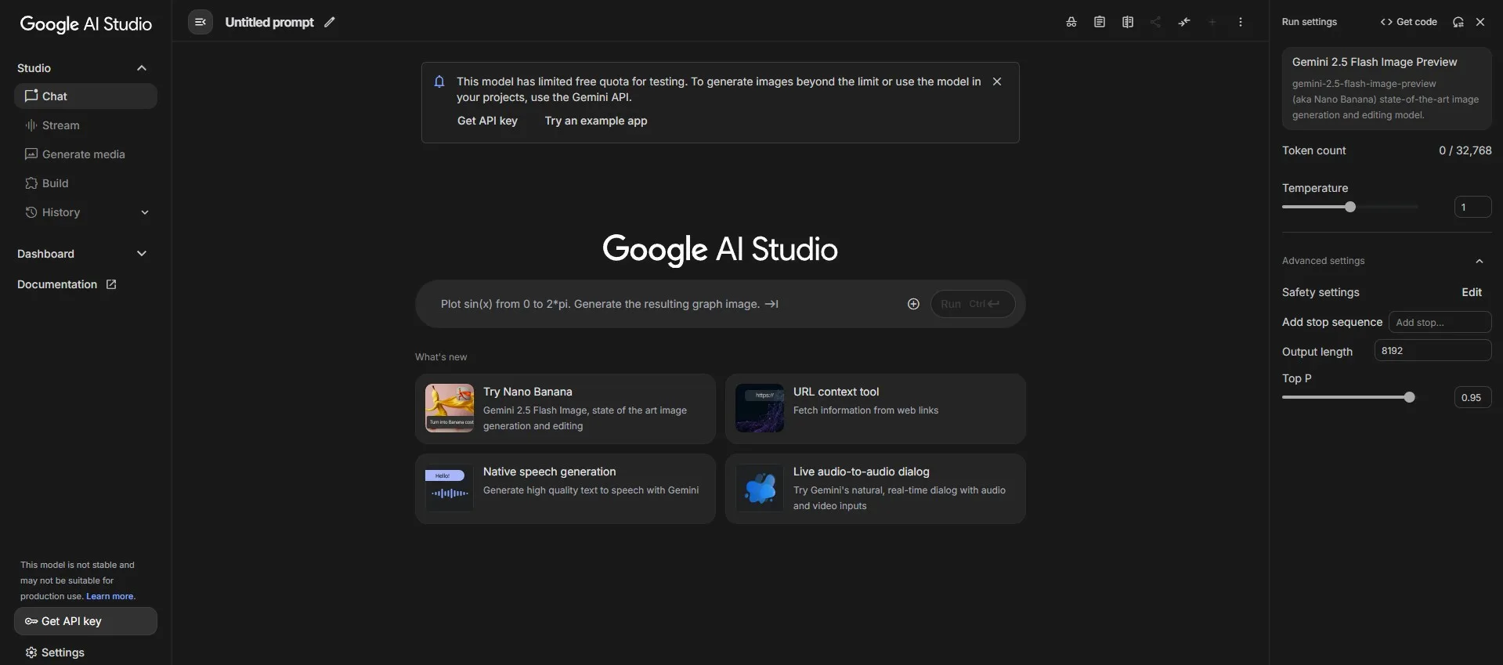This screenshot has height=665, width=1503.
Task: Open the URL context tool card
Action: [x=875, y=409]
